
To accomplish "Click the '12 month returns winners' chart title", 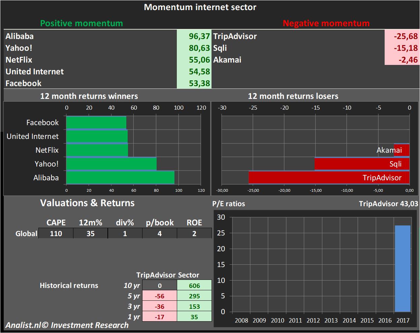I will [89, 96].
